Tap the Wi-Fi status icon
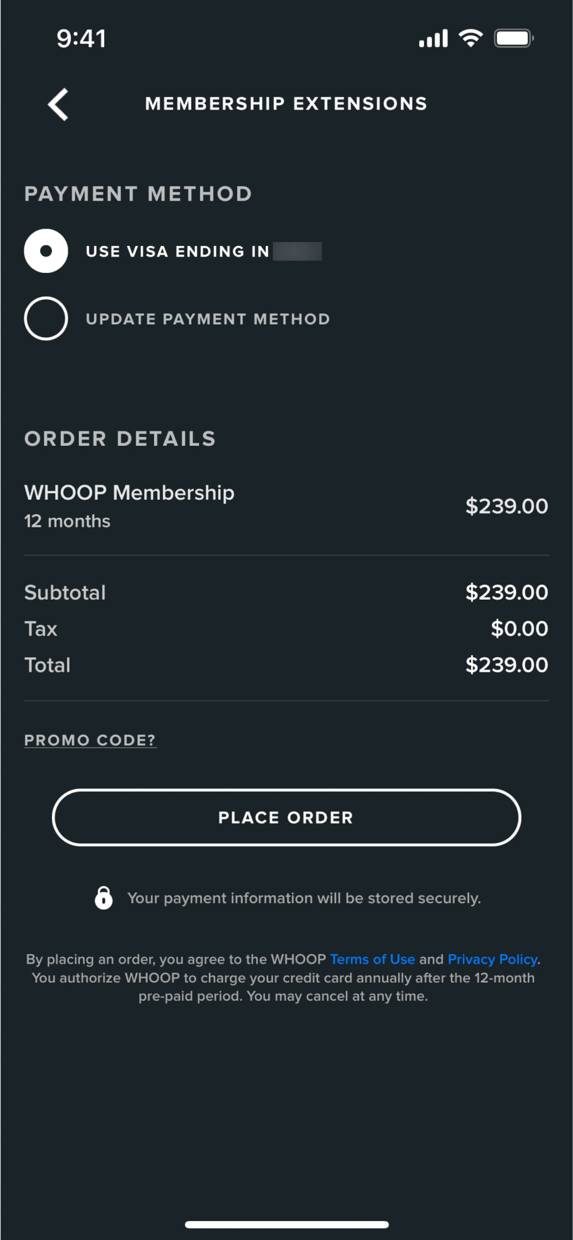 (471, 38)
